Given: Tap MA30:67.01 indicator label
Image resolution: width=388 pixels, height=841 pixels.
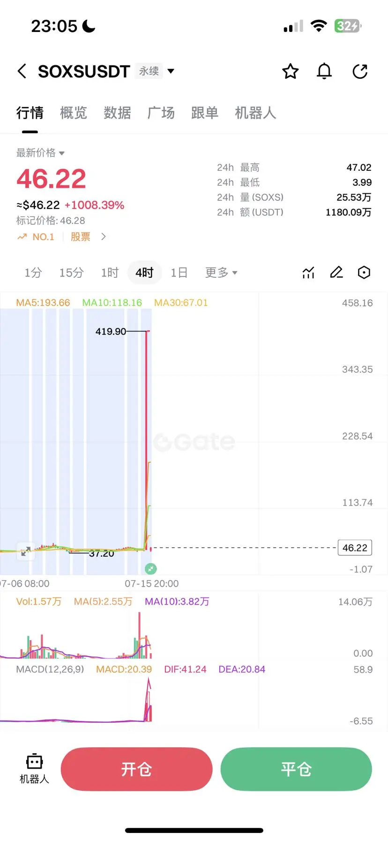Looking at the screenshot, I should (181, 303).
